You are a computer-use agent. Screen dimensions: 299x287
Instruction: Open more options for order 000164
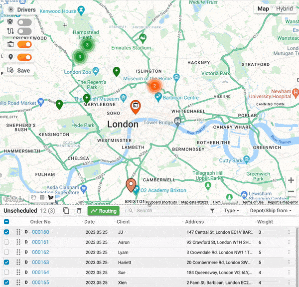tap(289, 273)
